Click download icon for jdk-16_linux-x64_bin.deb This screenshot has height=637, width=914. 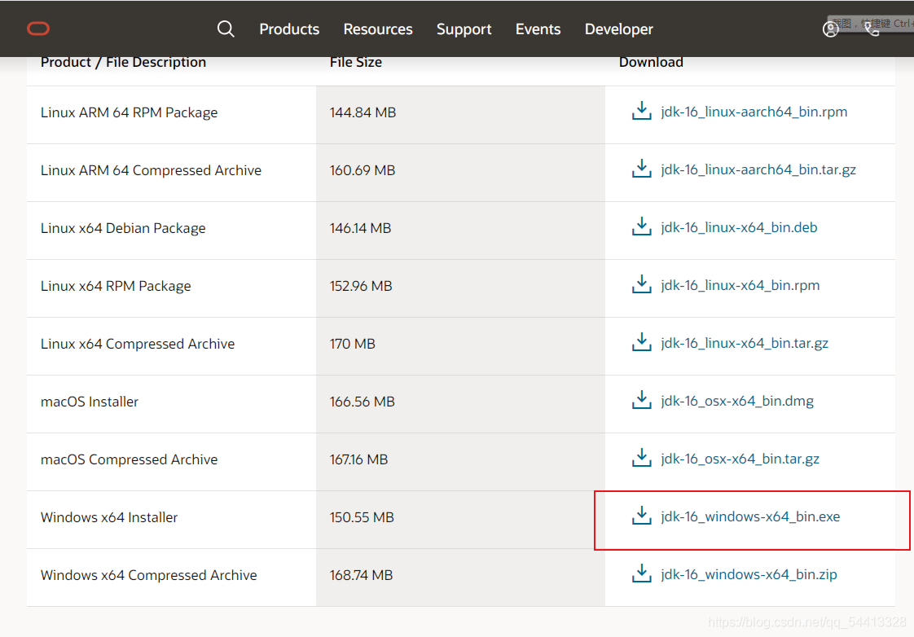click(642, 226)
